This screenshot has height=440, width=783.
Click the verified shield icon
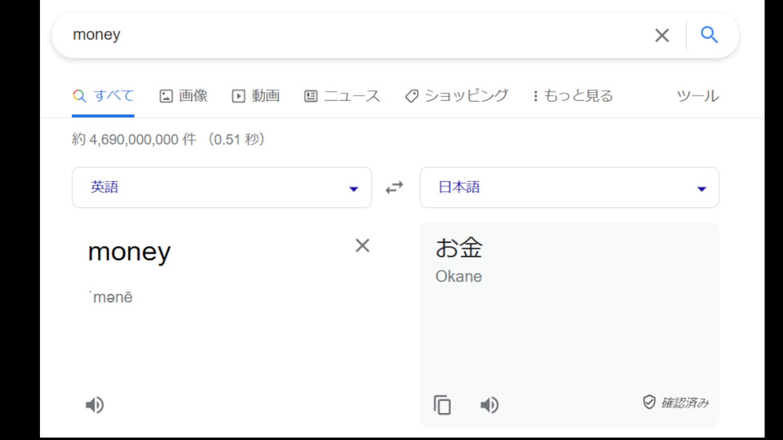coord(649,402)
